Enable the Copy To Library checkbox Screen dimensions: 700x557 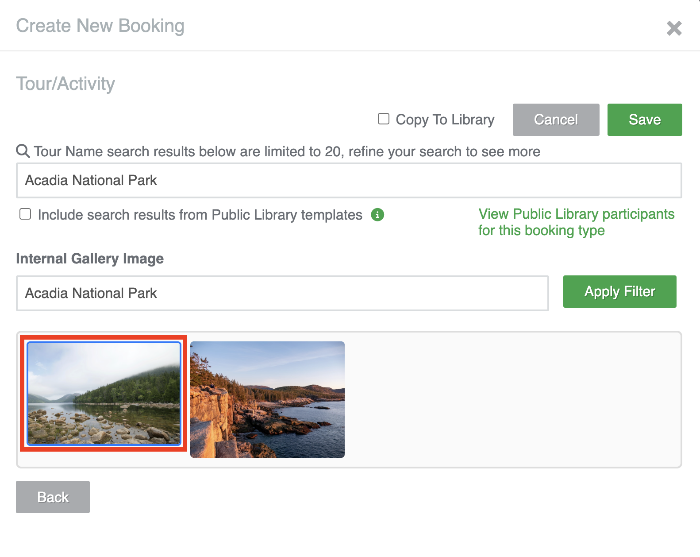(x=383, y=118)
